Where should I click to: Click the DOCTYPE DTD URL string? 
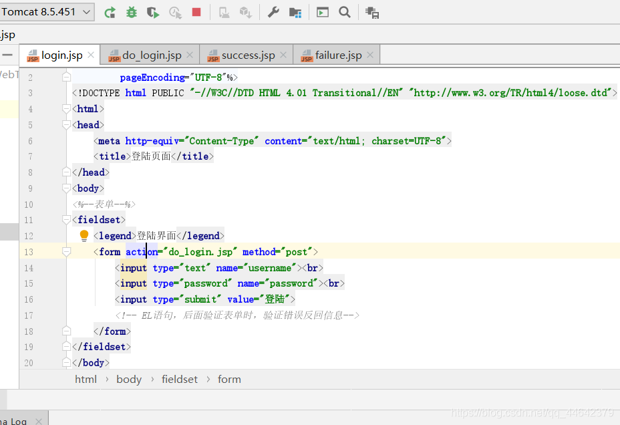(x=513, y=93)
